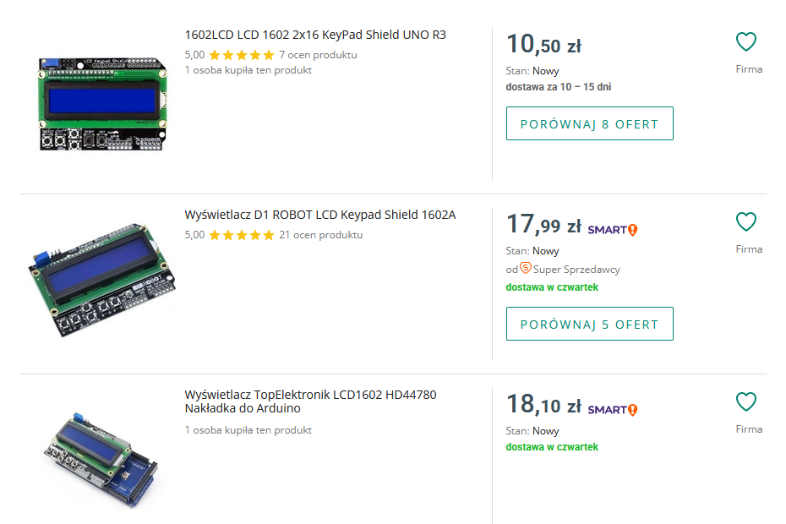786x524 pixels.
Task: Click the 10,50 zł price
Action: (543, 45)
